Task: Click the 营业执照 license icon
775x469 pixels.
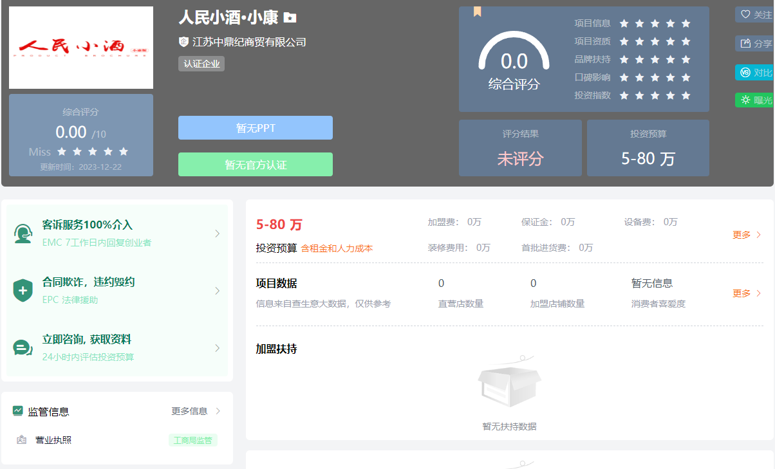Action: (x=22, y=440)
